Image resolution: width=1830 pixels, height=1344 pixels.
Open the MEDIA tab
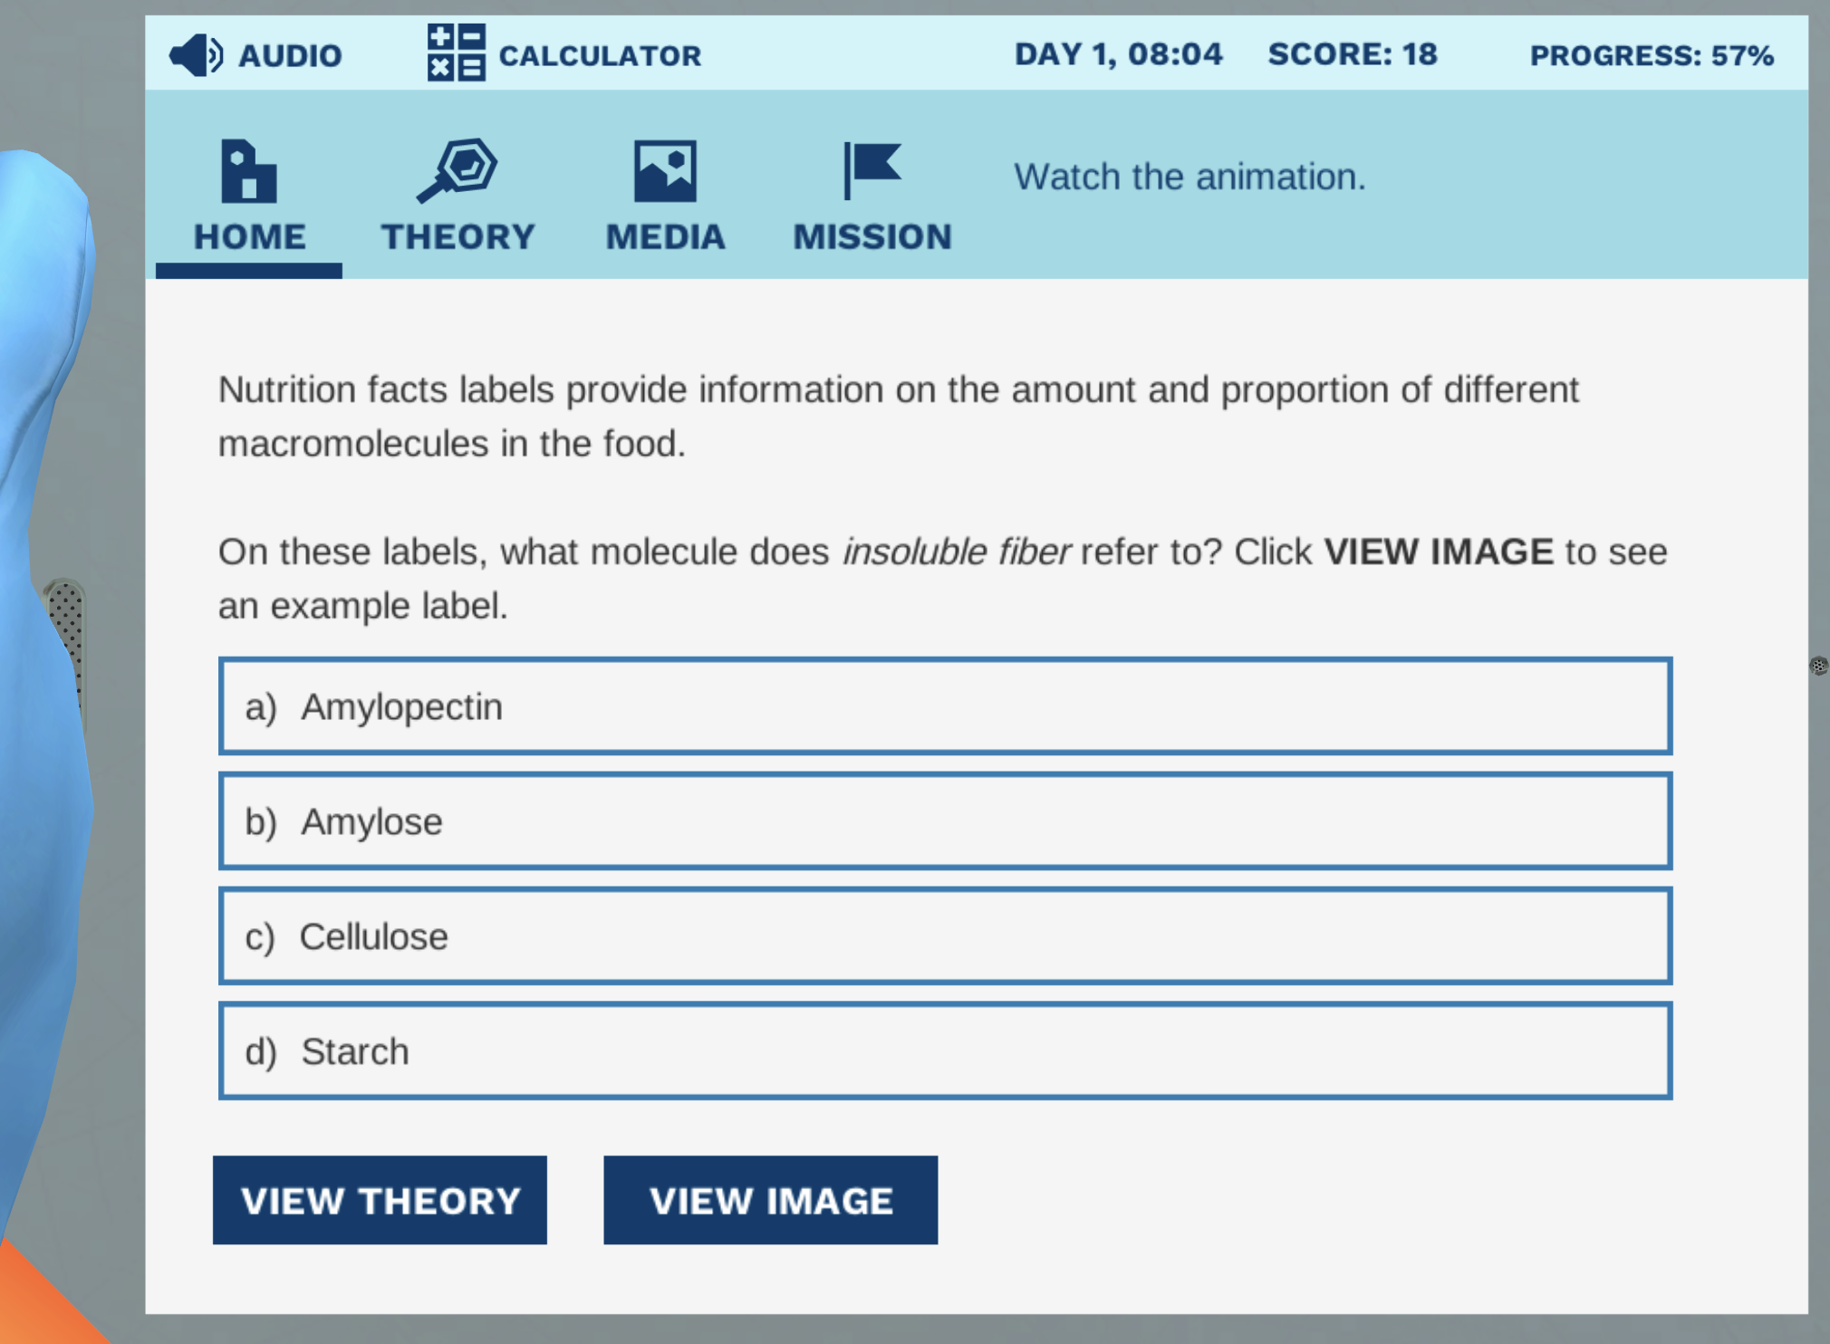click(665, 237)
